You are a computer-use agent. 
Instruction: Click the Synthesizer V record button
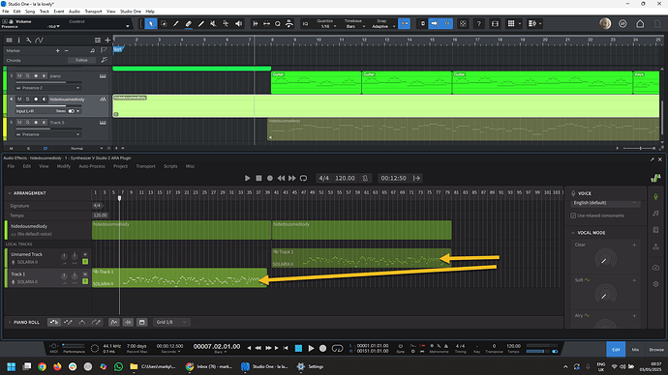click(270, 178)
